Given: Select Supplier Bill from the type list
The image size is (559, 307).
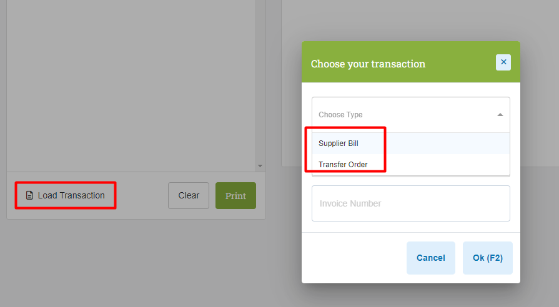Looking at the screenshot, I should (x=339, y=143).
